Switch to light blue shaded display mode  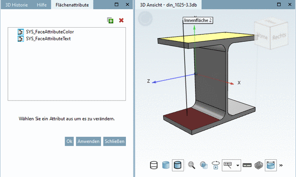166,165
